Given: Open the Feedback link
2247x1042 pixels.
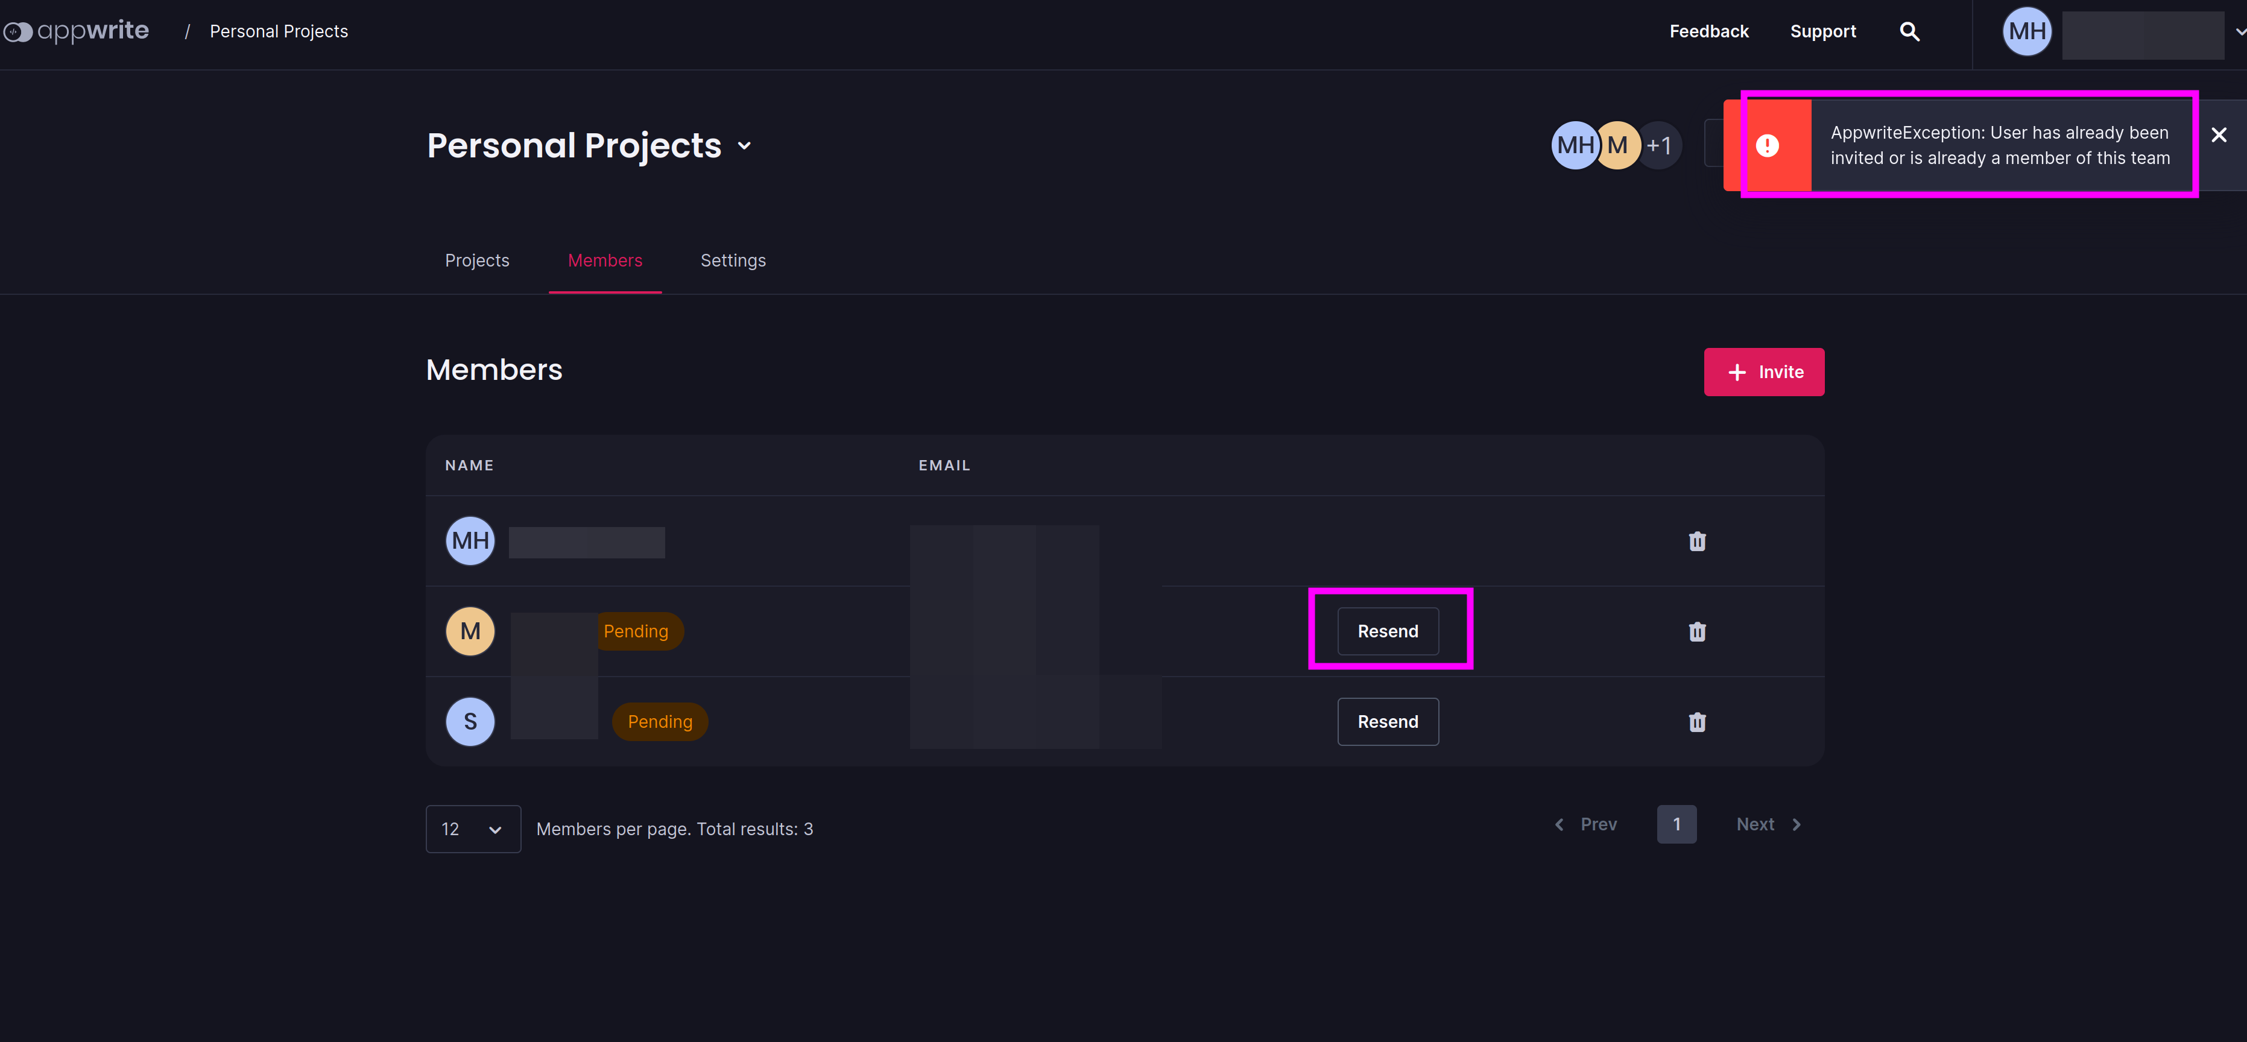Looking at the screenshot, I should (x=1709, y=31).
